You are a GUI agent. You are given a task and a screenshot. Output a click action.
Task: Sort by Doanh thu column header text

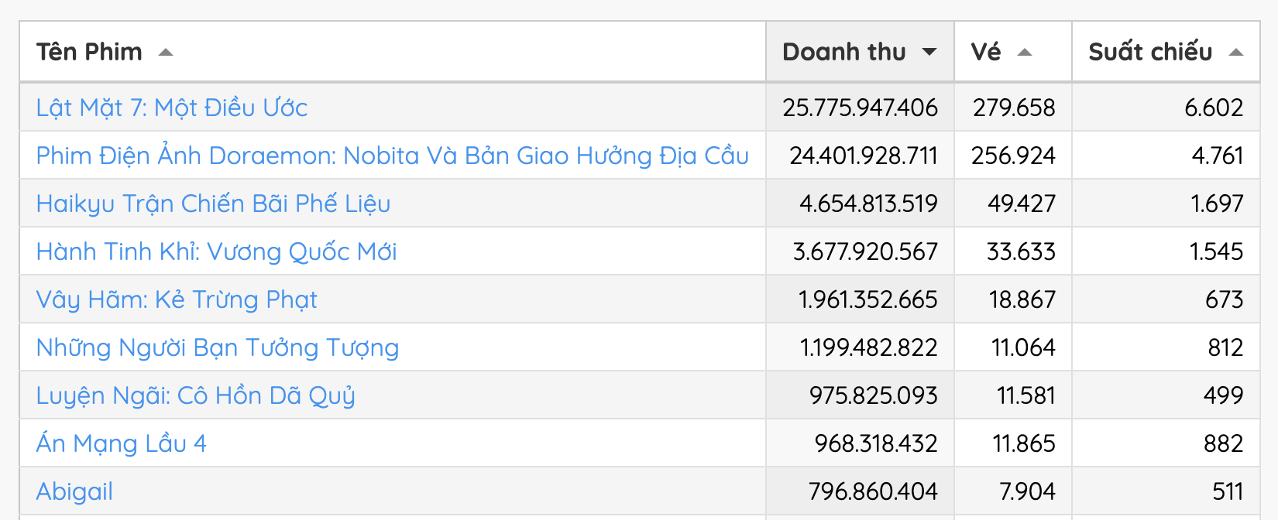pyautogui.click(x=844, y=52)
